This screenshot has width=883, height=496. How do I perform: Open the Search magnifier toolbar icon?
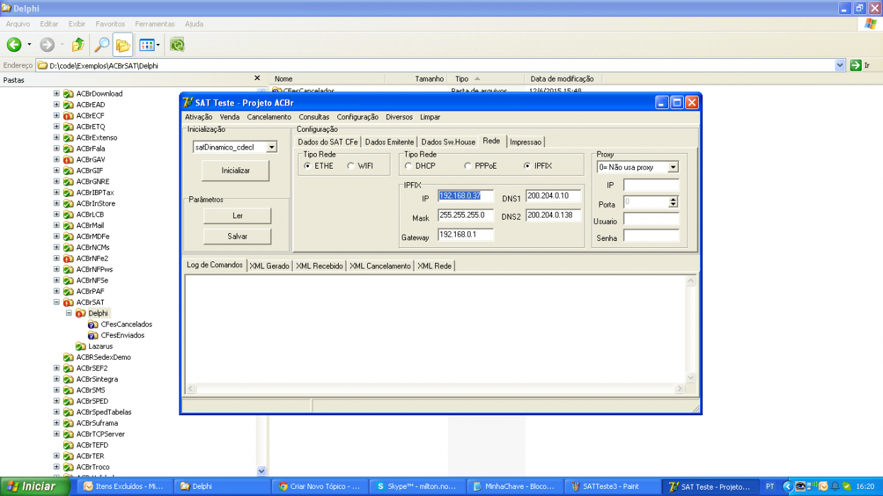coord(103,45)
